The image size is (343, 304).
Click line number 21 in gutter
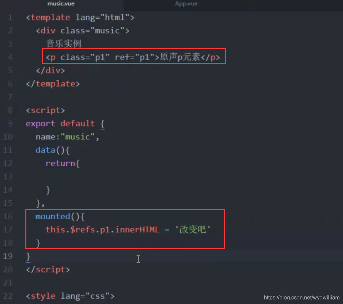click(x=8, y=283)
